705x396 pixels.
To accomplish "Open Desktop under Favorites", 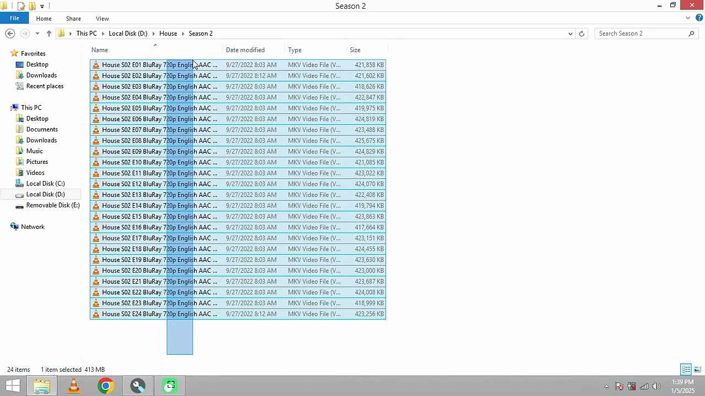I will (x=37, y=64).
